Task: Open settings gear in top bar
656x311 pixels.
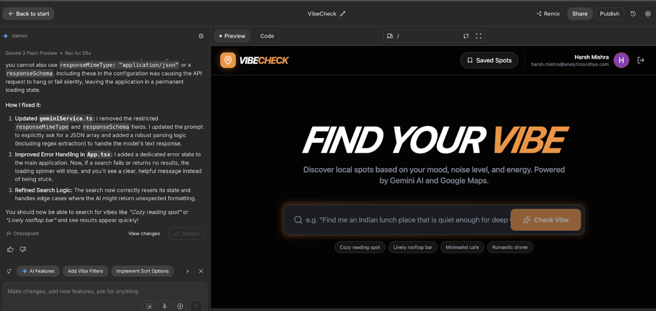Action: click(648, 14)
